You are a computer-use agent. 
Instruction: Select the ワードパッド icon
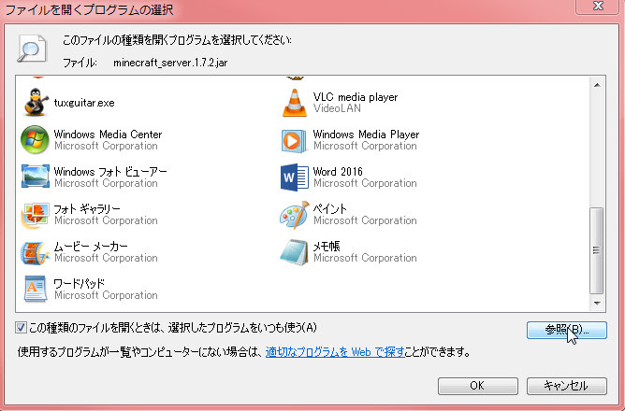pos(36,289)
